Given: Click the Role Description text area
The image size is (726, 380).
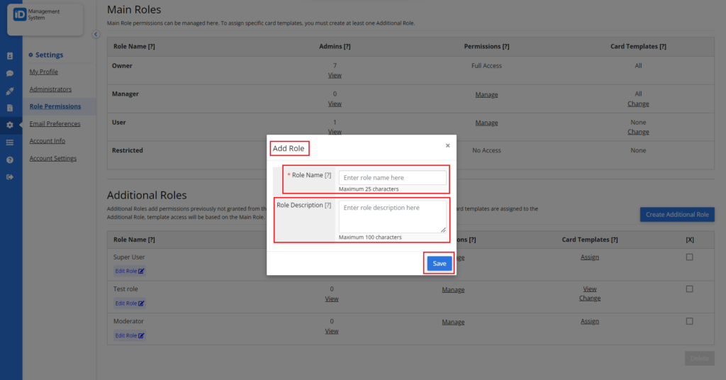Looking at the screenshot, I should point(392,216).
